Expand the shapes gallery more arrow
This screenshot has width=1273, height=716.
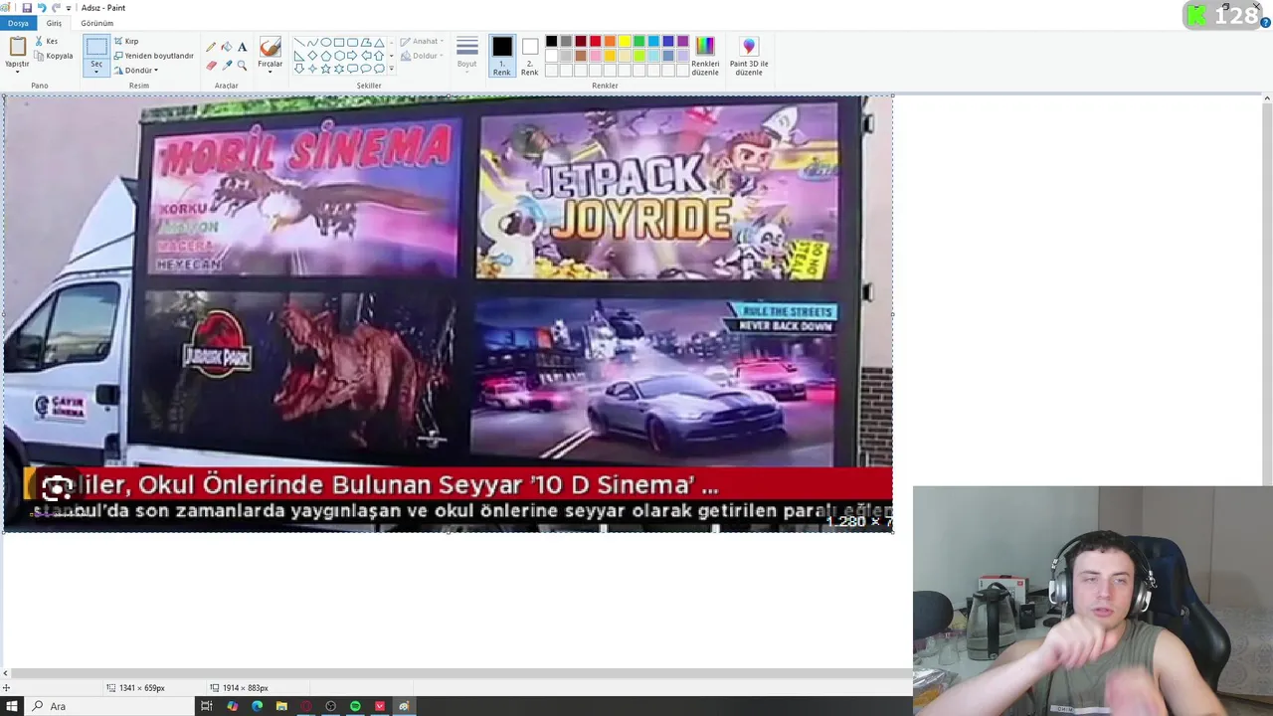[x=391, y=69]
